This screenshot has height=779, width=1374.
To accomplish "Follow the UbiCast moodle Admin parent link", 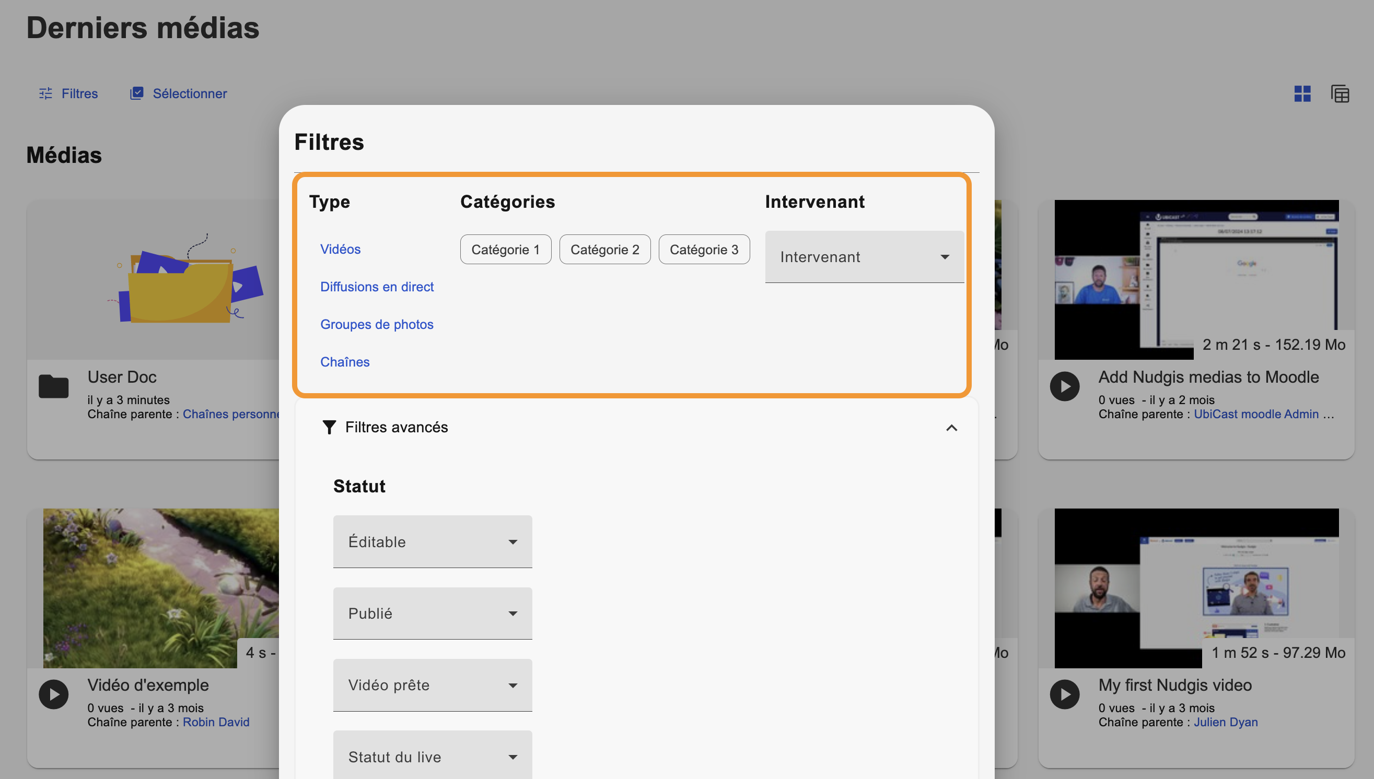I will 1256,414.
